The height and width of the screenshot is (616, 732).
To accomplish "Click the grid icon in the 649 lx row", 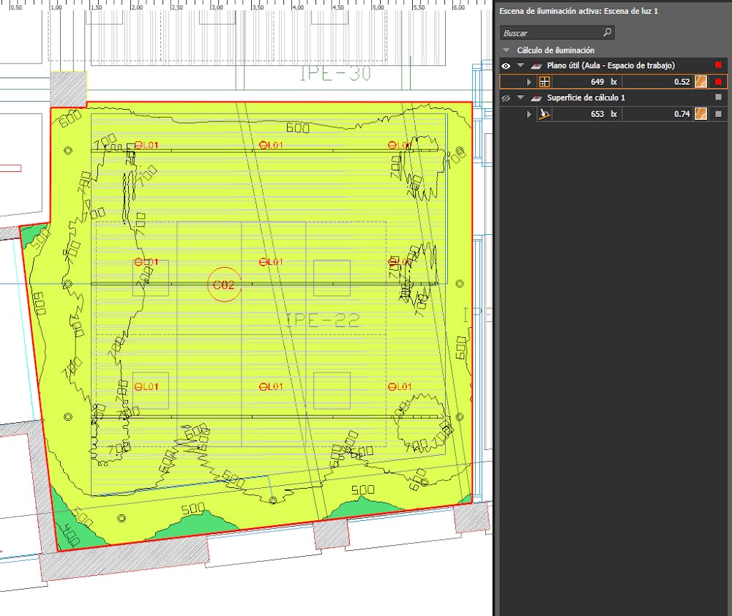I will (x=544, y=82).
